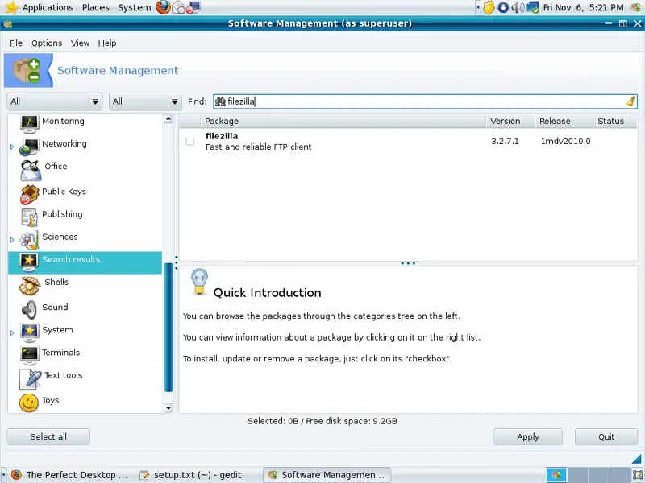
Task: Open the File menu
Action: pos(16,43)
